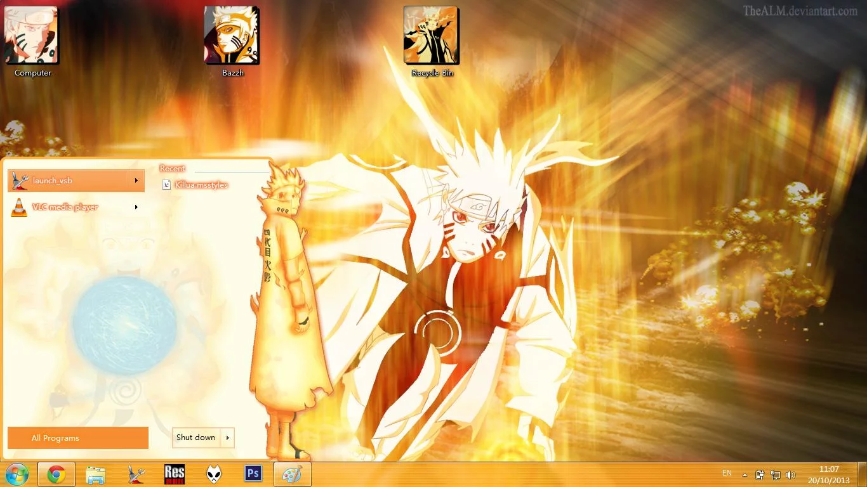Expand the launch_vsb jump list arrow
867x487 pixels.
[136, 181]
